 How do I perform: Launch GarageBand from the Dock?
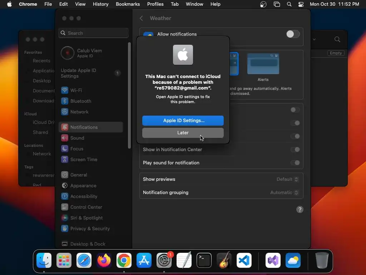[224, 260]
